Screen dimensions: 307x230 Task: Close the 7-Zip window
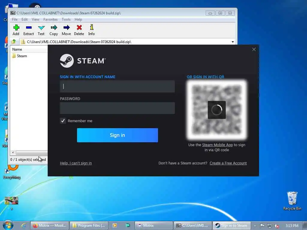pyautogui.click(x=230, y=13)
